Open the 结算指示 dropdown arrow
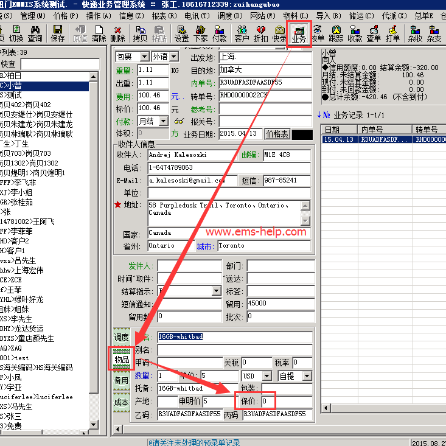 pyautogui.click(x=217, y=291)
